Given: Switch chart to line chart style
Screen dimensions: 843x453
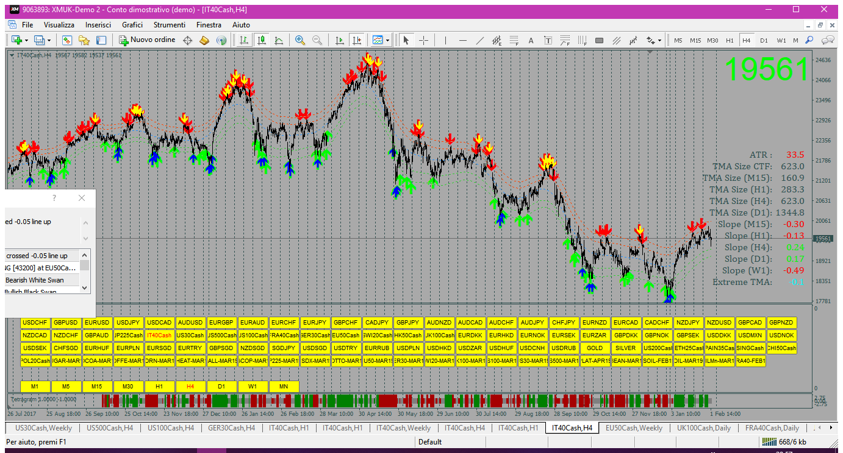Looking at the screenshot, I should (x=279, y=40).
